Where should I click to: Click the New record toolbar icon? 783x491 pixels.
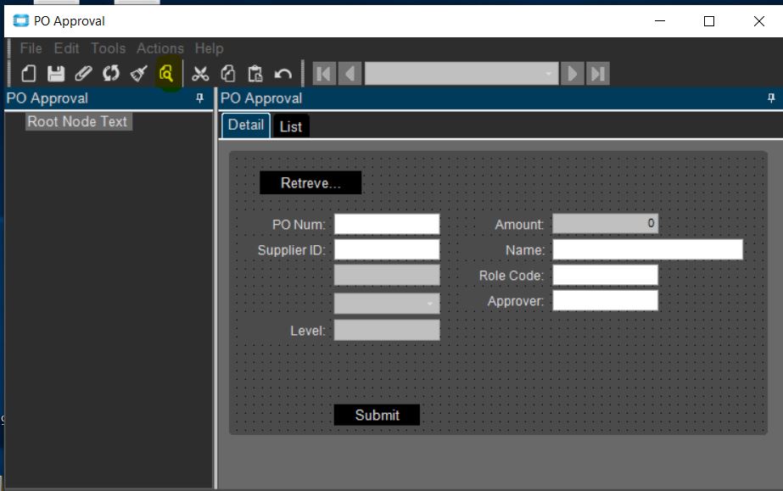[x=29, y=73]
